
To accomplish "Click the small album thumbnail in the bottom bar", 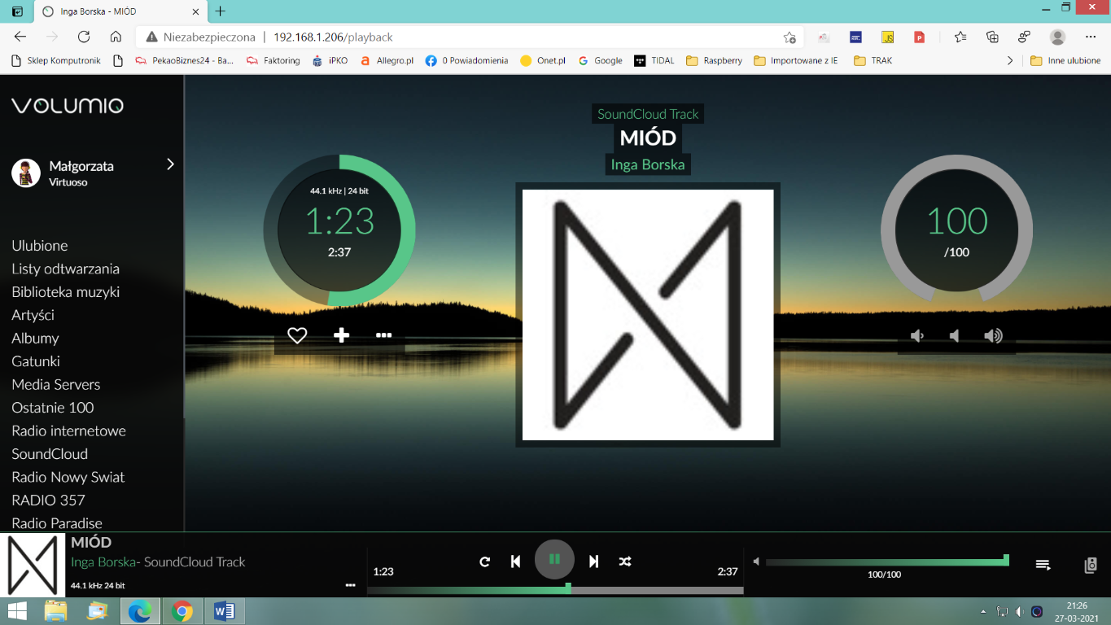I will point(33,565).
